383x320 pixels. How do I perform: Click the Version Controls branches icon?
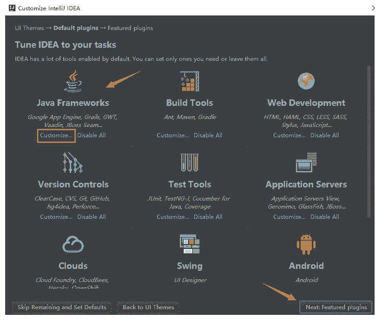pyautogui.click(x=73, y=163)
